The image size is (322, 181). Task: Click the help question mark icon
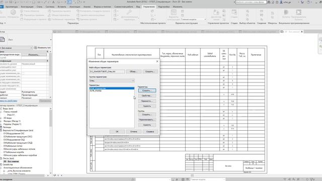coord(308,2)
